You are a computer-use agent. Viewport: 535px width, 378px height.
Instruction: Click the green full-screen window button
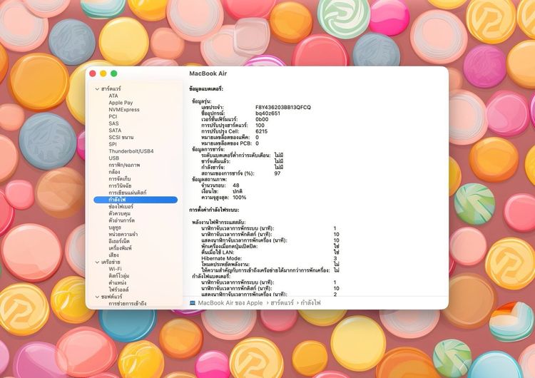pyautogui.click(x=114, y=73)
